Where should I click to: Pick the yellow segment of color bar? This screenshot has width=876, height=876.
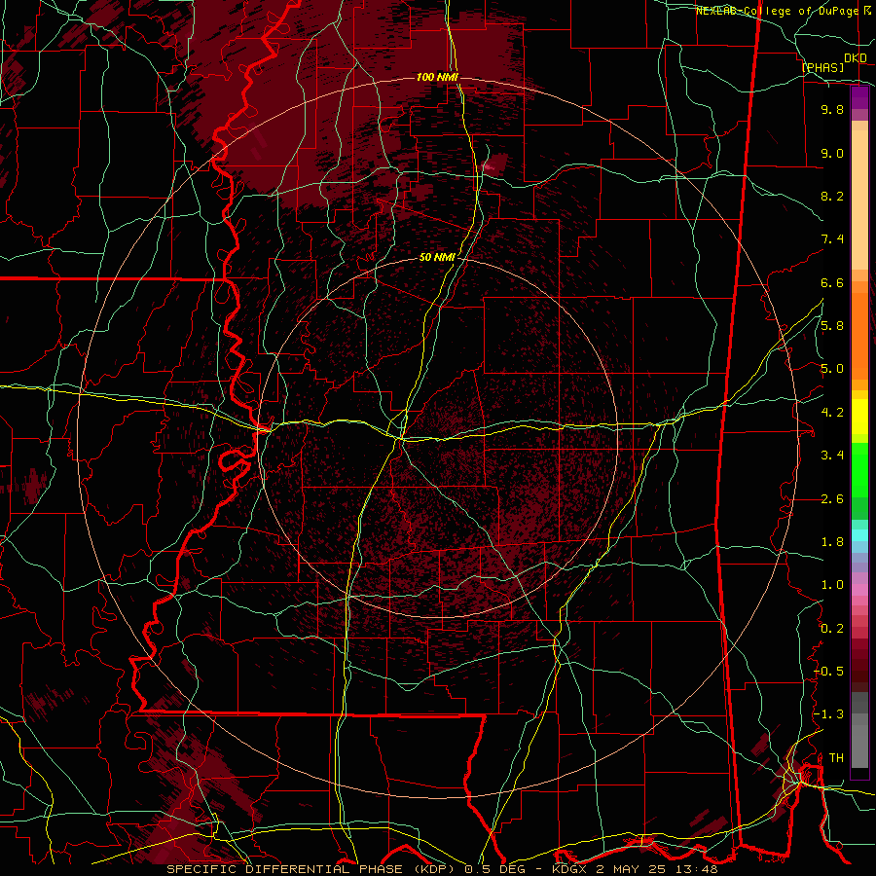tap(859, 418)
